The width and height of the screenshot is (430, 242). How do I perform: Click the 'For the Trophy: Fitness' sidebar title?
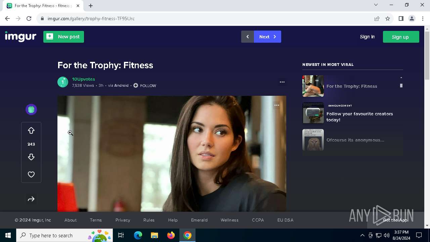pos(352,86)
